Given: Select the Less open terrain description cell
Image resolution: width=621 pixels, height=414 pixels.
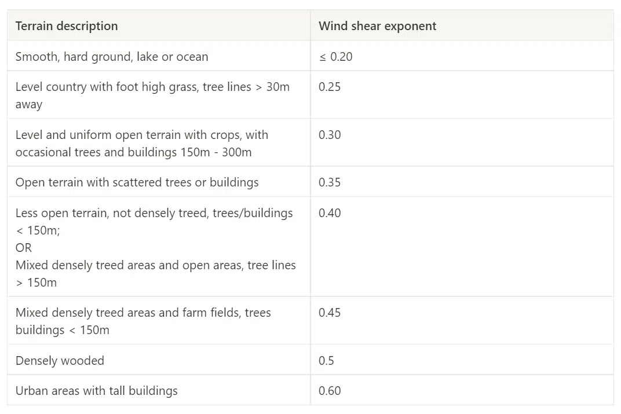Looking at the screenshot, I should [154, 247].
